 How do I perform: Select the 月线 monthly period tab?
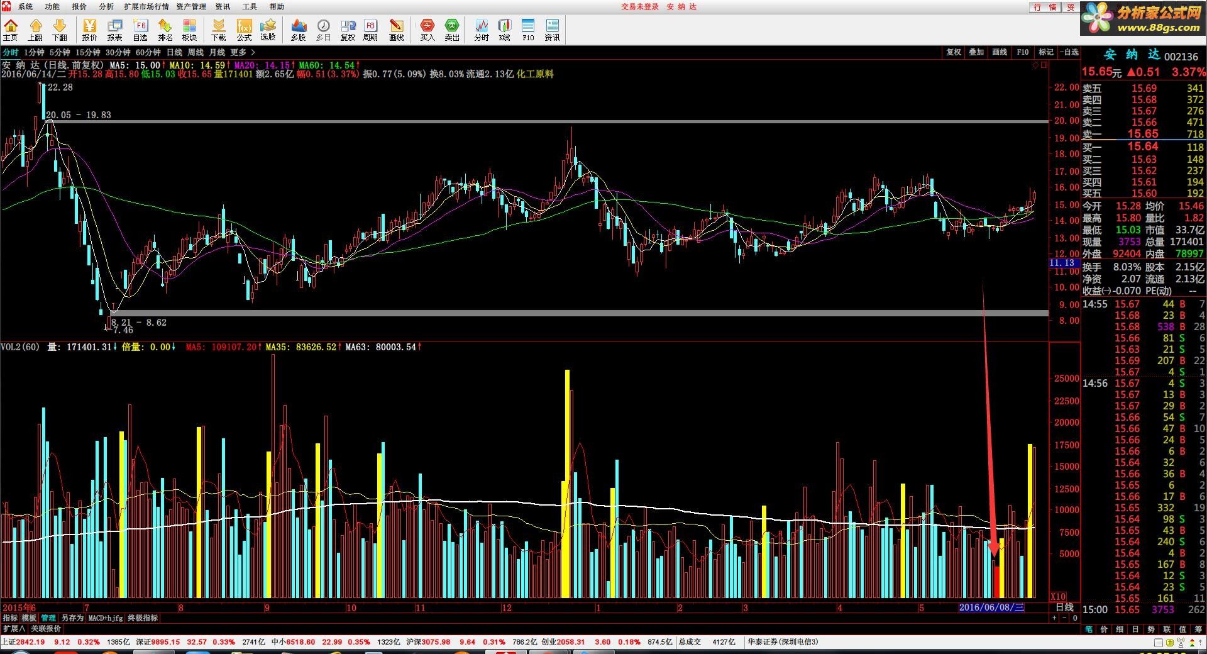pyautogui.click(x=217, y=52)
